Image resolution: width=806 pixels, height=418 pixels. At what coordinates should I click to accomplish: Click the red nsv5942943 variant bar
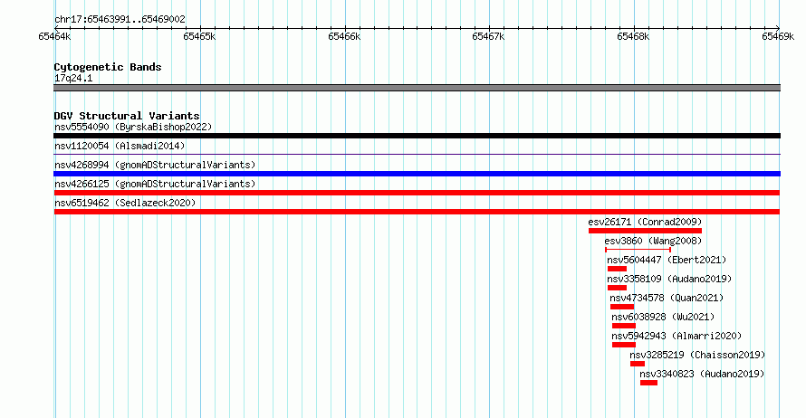624,345
